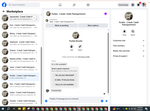Open Windows taskbar search icon
150x111 pixels.
(x=8, y=109)
